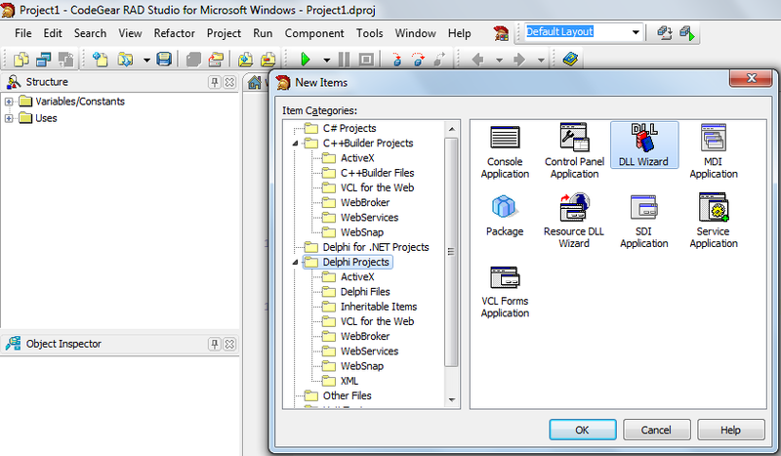
Task: Click the Help button in dialog
Action: (x=730, y=430)
